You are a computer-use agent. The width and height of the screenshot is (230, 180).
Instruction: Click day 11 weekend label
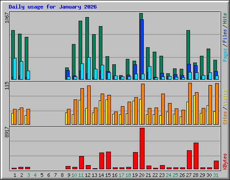coord(81,175)
